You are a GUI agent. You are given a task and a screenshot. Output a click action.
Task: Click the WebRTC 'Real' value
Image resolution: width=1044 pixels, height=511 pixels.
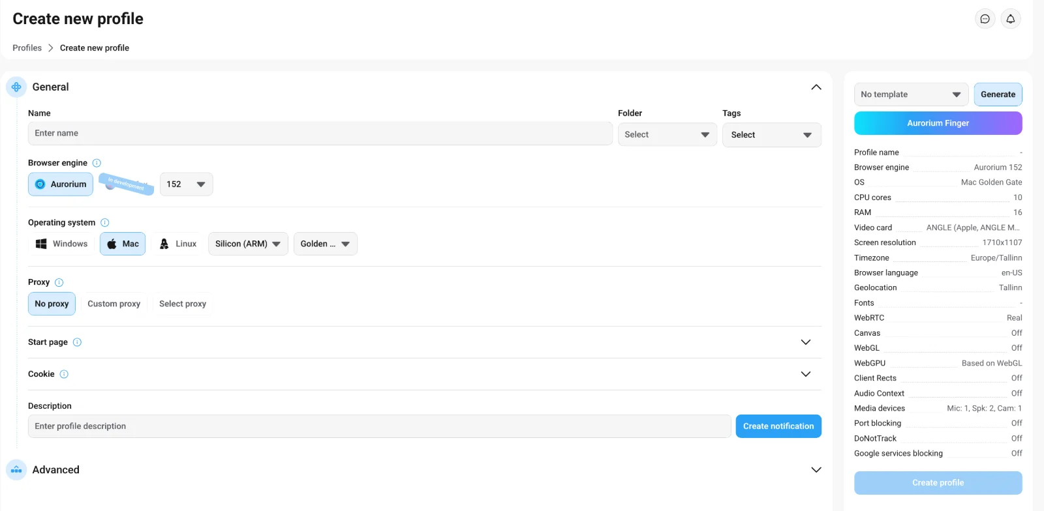coord(1014,318)
